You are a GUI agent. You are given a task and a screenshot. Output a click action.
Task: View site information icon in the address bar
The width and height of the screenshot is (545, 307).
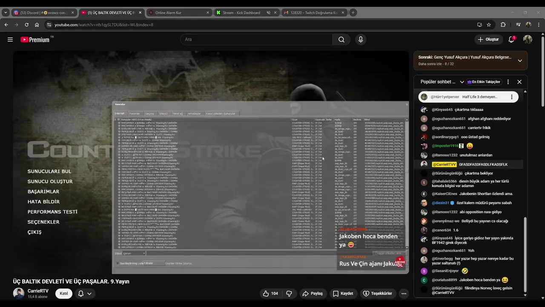coord(49,25)
